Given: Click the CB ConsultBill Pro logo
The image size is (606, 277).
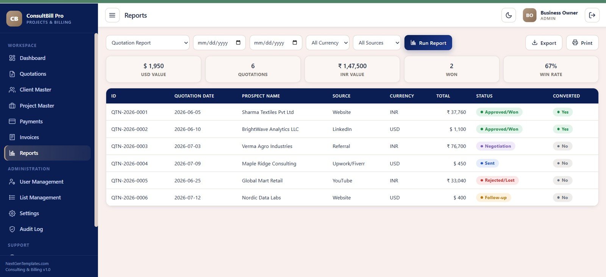Looking at the screenshot, I should click(14, 19).
